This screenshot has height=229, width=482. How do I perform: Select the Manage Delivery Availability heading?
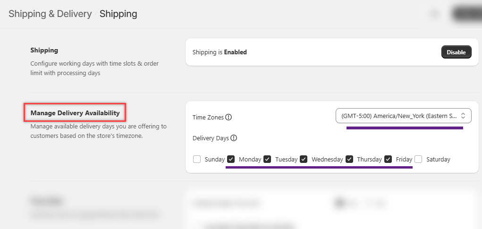[75, 113]
